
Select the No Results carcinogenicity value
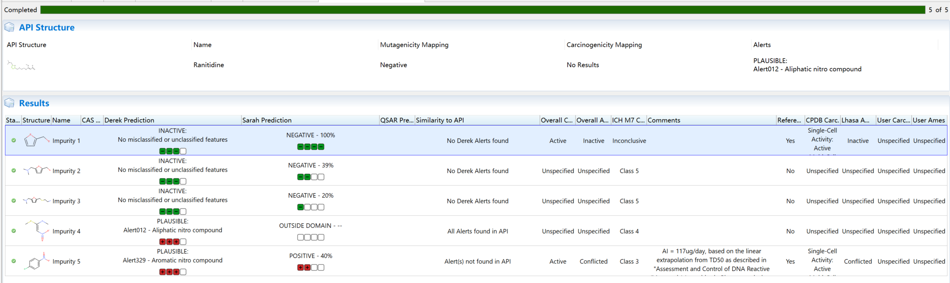point(582,65)
